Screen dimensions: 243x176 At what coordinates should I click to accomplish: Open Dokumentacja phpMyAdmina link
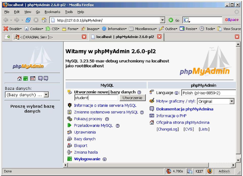tap(185, 109)
